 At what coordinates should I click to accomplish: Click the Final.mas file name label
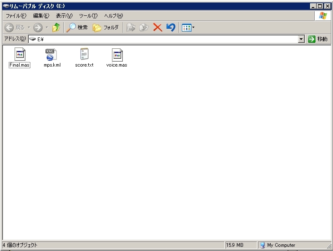click(20, 65)
